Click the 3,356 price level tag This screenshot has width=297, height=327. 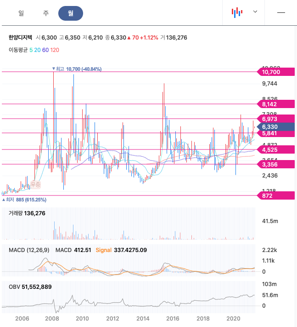(x=276, y=165)
